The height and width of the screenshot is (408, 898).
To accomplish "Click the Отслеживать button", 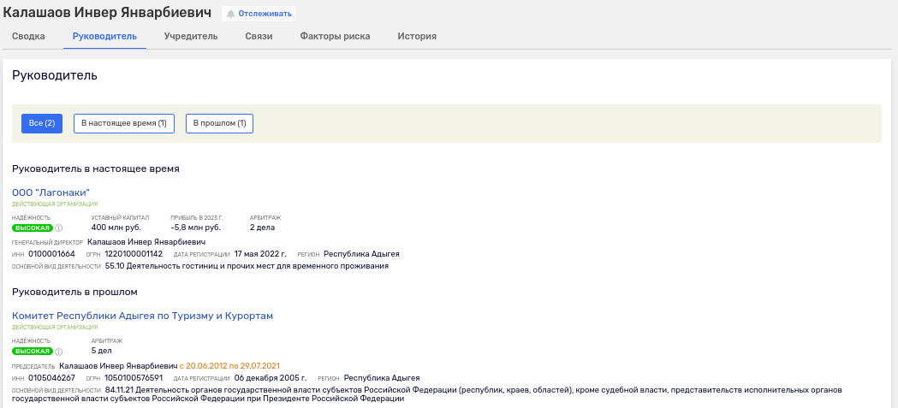I will click(259, 13).
